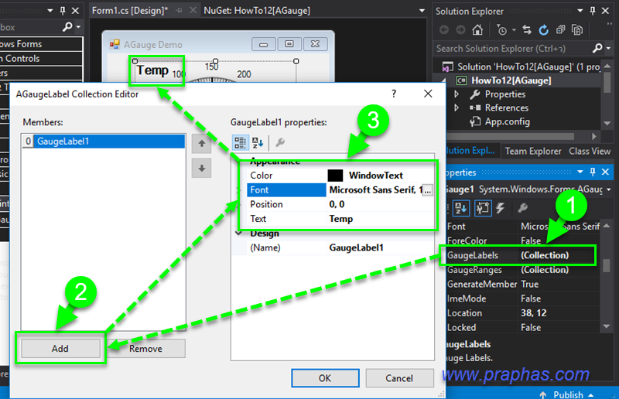Pin the Solution Explorer panel
Screen dimensions: 619x399
click(x=593, y=11)
